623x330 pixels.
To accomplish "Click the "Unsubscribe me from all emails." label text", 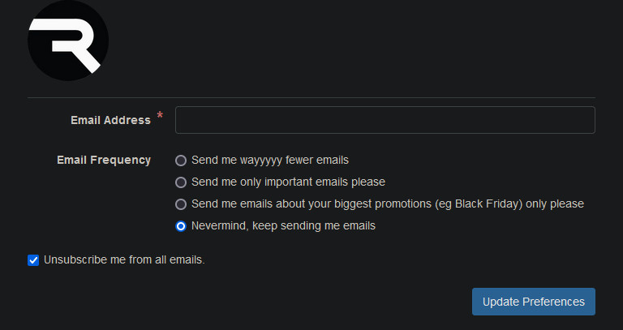I will 124,259.
